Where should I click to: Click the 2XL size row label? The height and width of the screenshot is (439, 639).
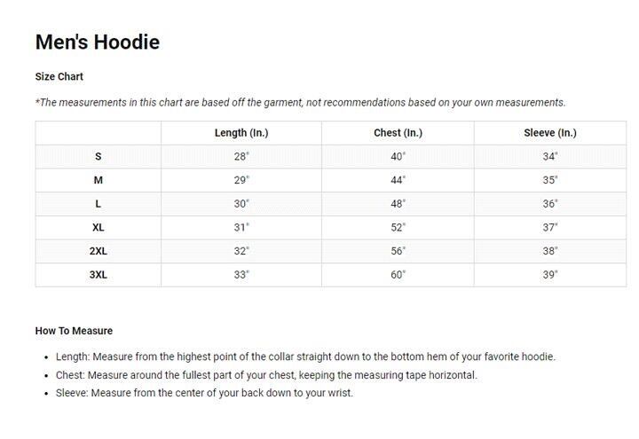[99, 251]
